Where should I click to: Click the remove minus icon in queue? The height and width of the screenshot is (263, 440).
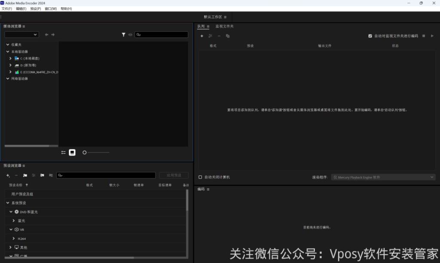pyautogui.click(x=219, y=36)
